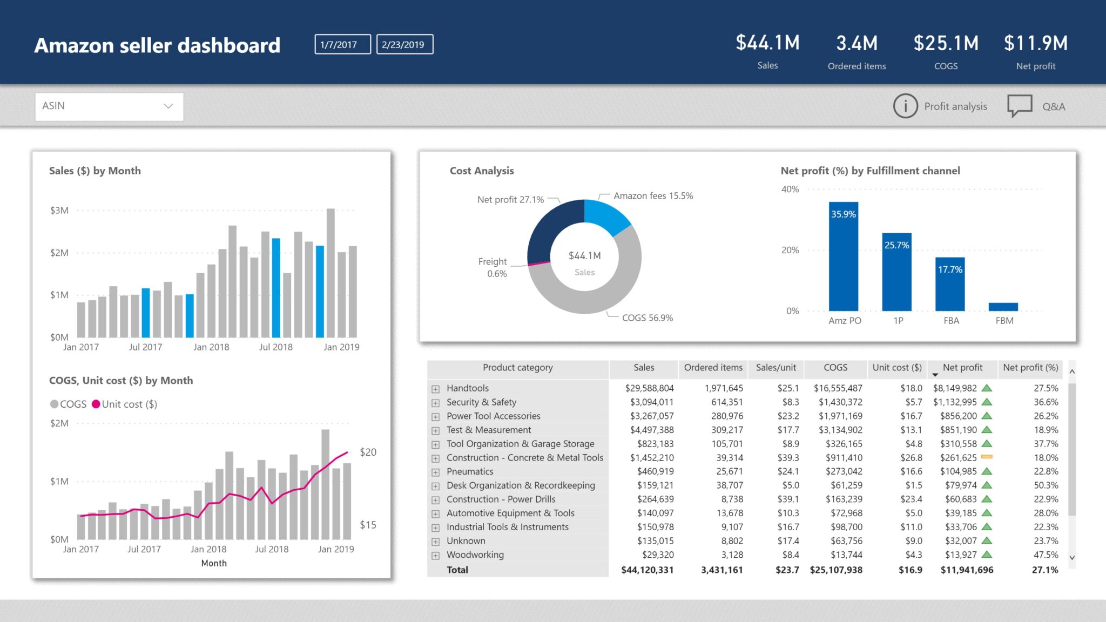Toggle the Unit cost ($) legend item
The image size is (1106, 622).
(x=124, y=403)
